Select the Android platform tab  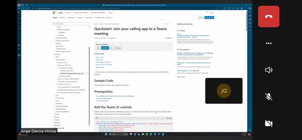click(105, 48)
